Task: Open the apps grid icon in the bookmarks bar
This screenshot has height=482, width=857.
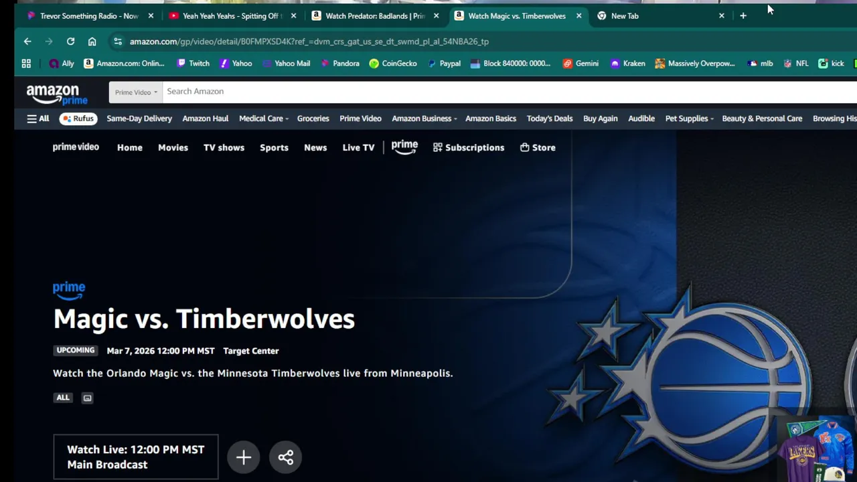Action: 26,64
